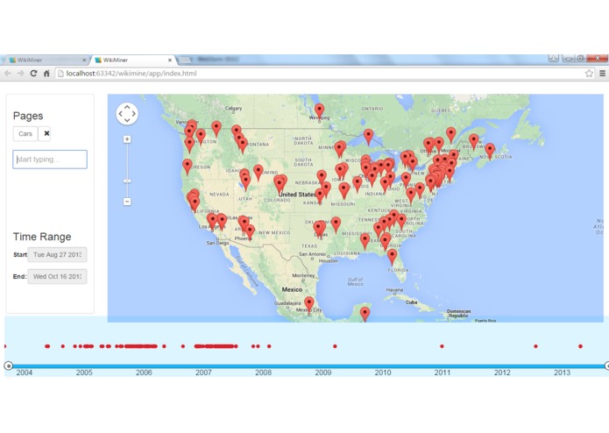Image resolution: width=609 pixels, height=433 pixels.
Task: Open the Start date field
Action: (57, 255)
